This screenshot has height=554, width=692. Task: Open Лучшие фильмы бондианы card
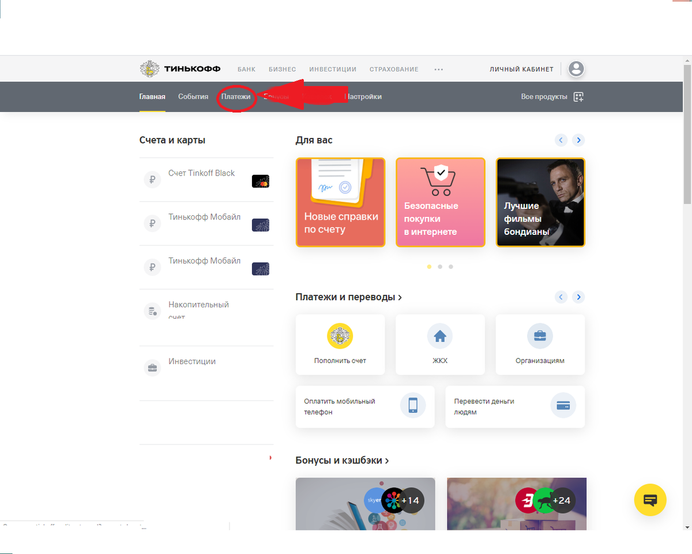540,203
